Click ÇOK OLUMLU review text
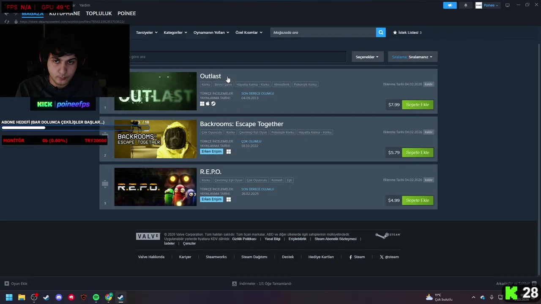 (251, 141)
